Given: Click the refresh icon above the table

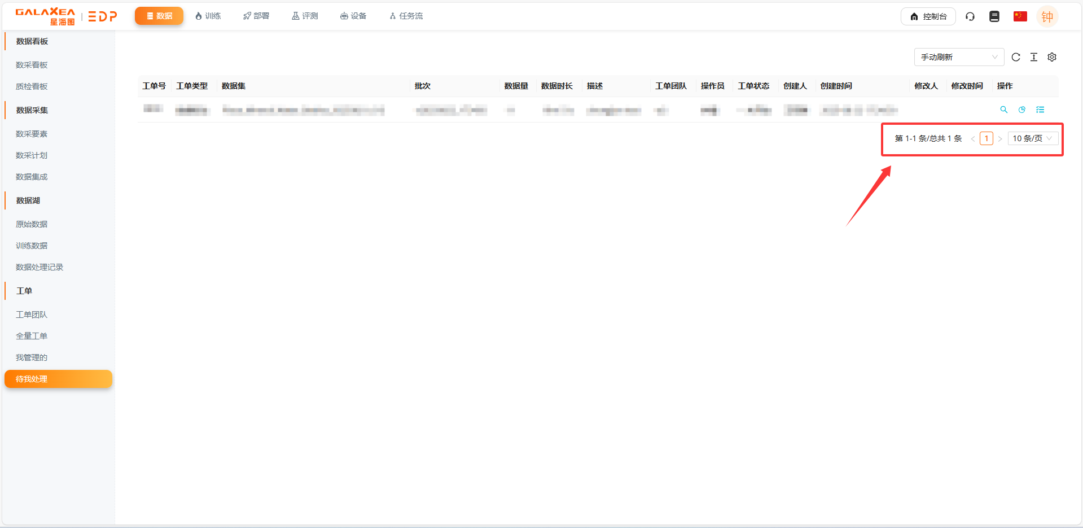Looking at the screenshot, I should click(x=1016, y=57).
